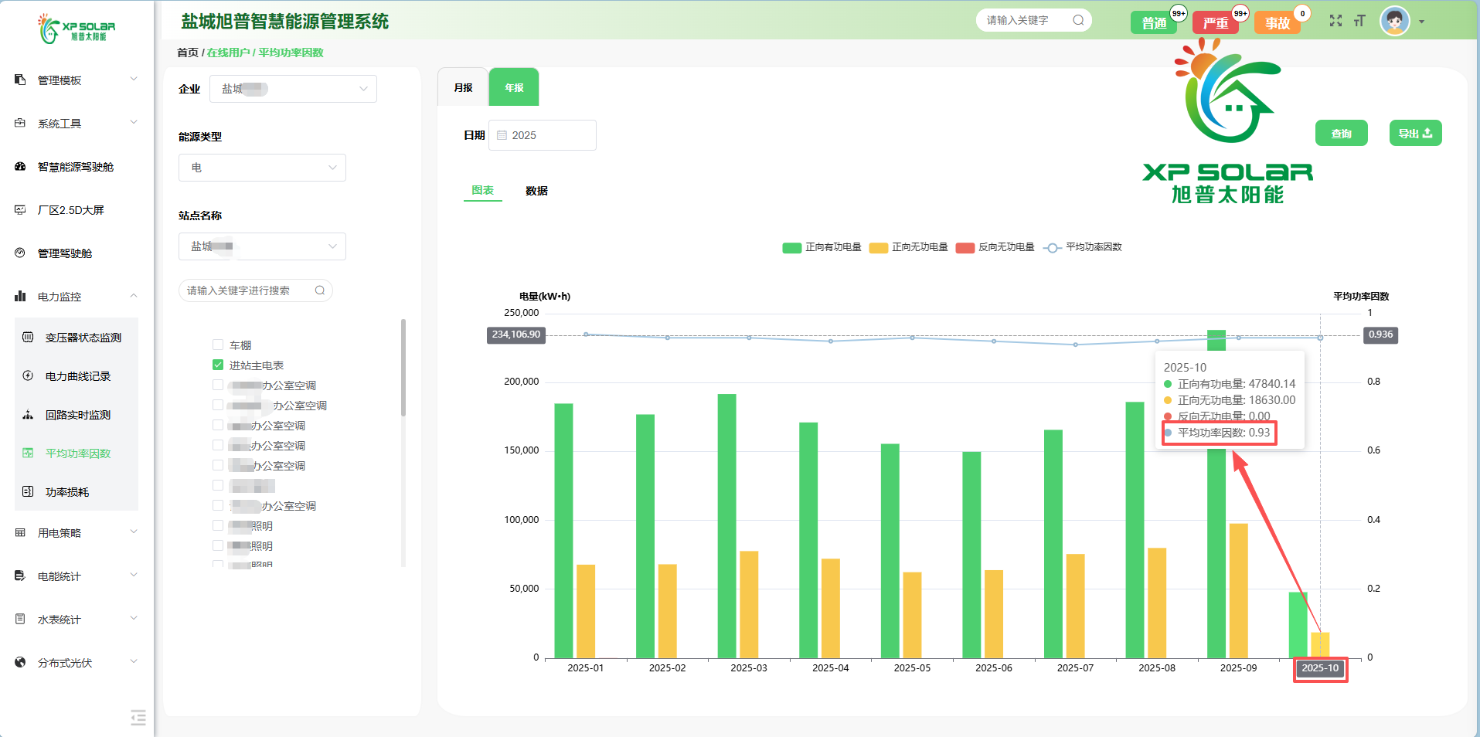
Task: Toggle the 反向无功电量 red legend swatch
Action: (x=965, y=248)
